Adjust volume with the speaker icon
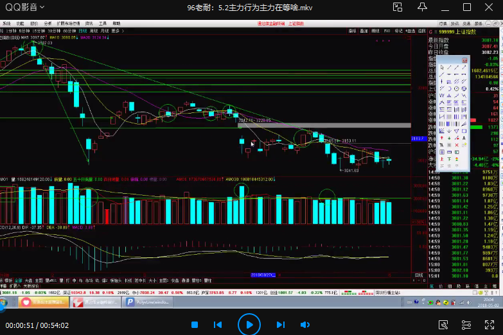Image resolution: width=503 pixels, height=335 pixels. (305, 325)
